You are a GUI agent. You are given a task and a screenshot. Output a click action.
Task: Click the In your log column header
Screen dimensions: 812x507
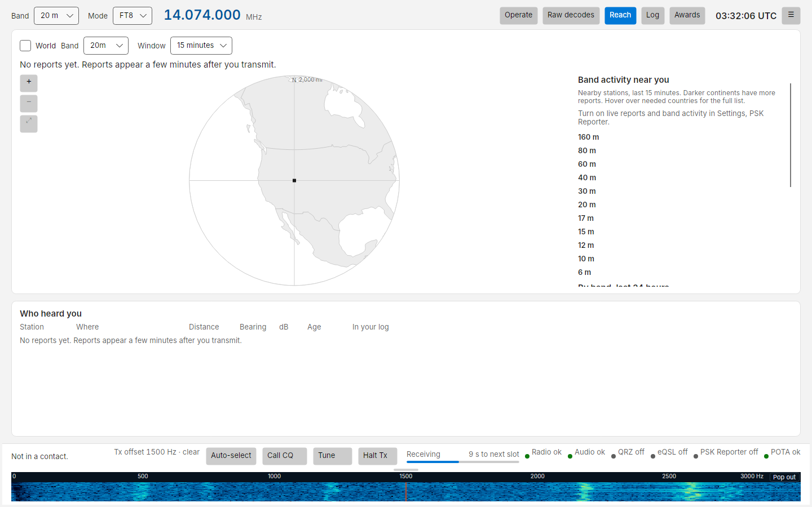[370, 327]
